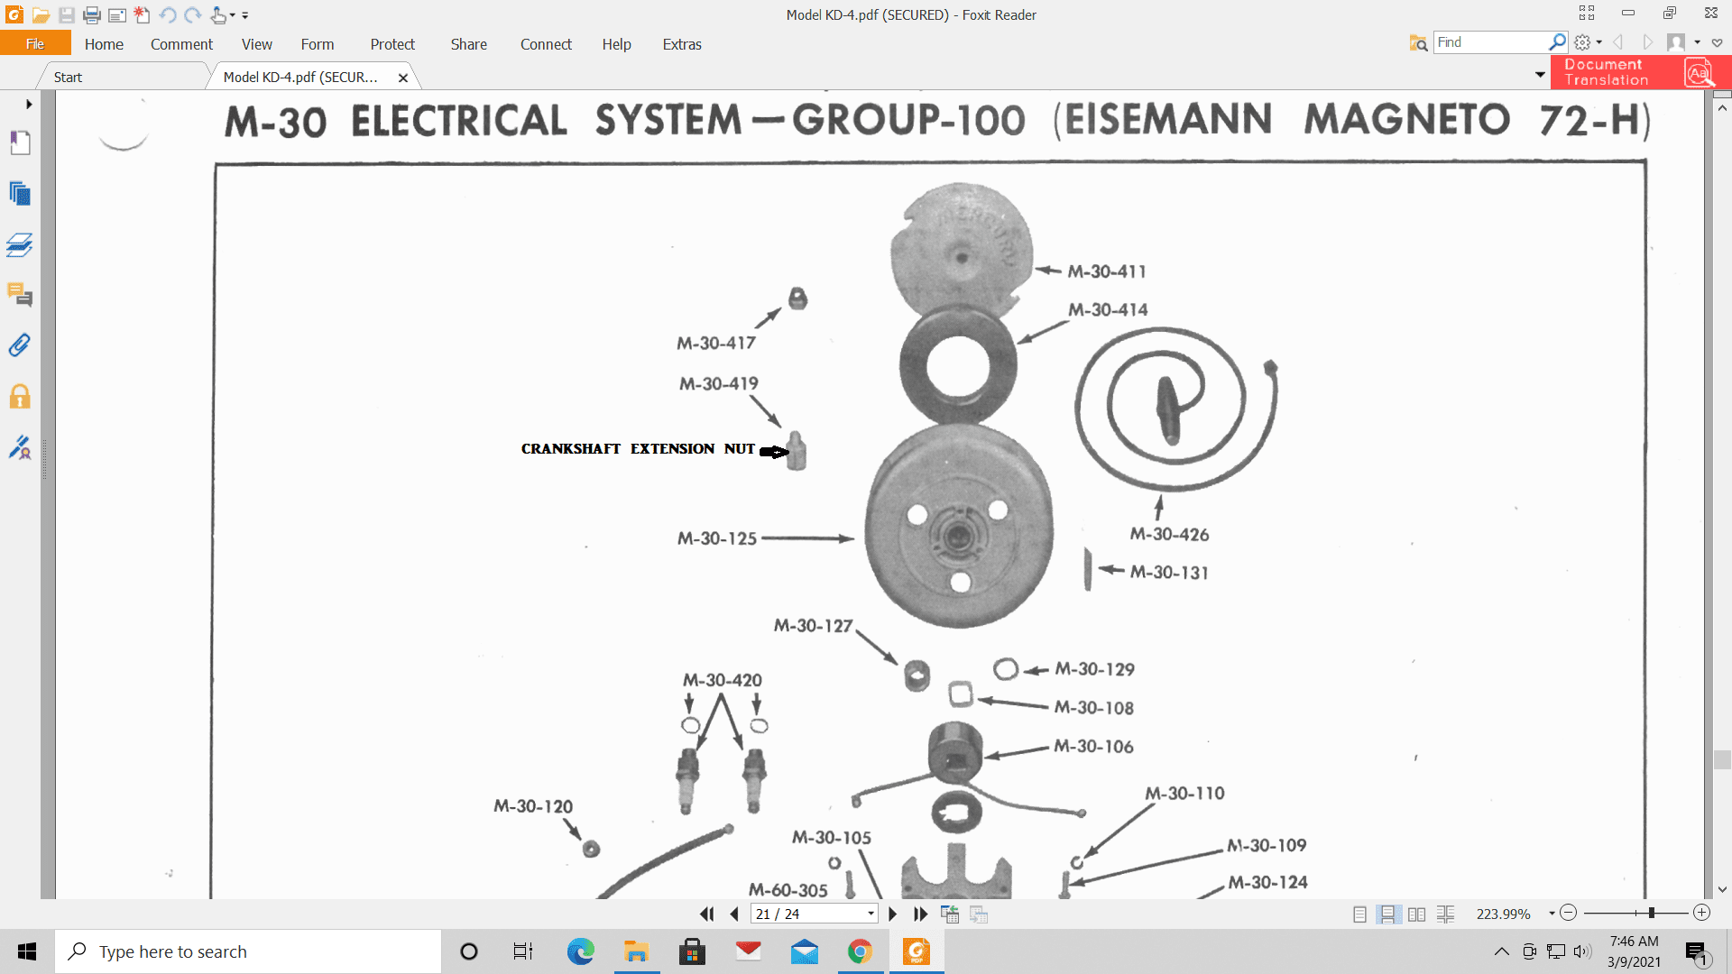Screen dimensions: 1732x974
Task: Go to the first page button
Action: click(x=707, y=914)
